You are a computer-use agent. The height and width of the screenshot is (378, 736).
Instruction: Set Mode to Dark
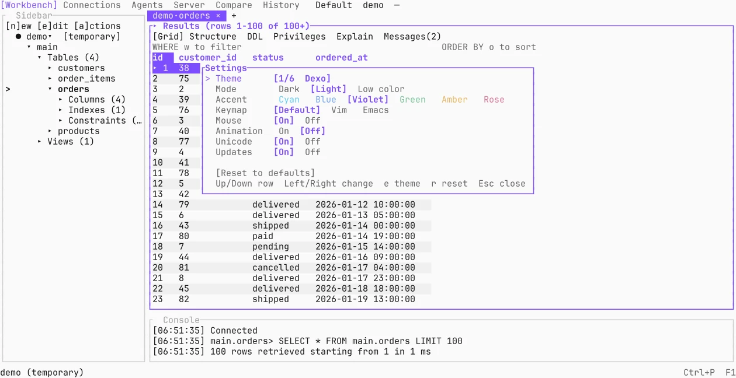(289, 89)
